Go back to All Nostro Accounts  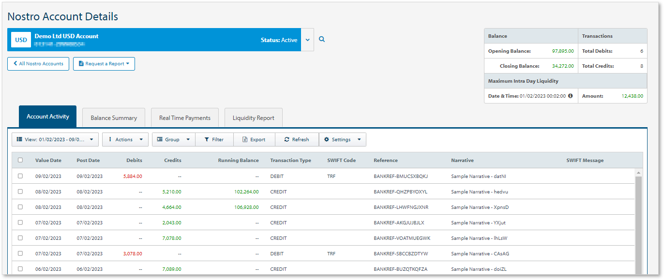(x=38, y=64)
